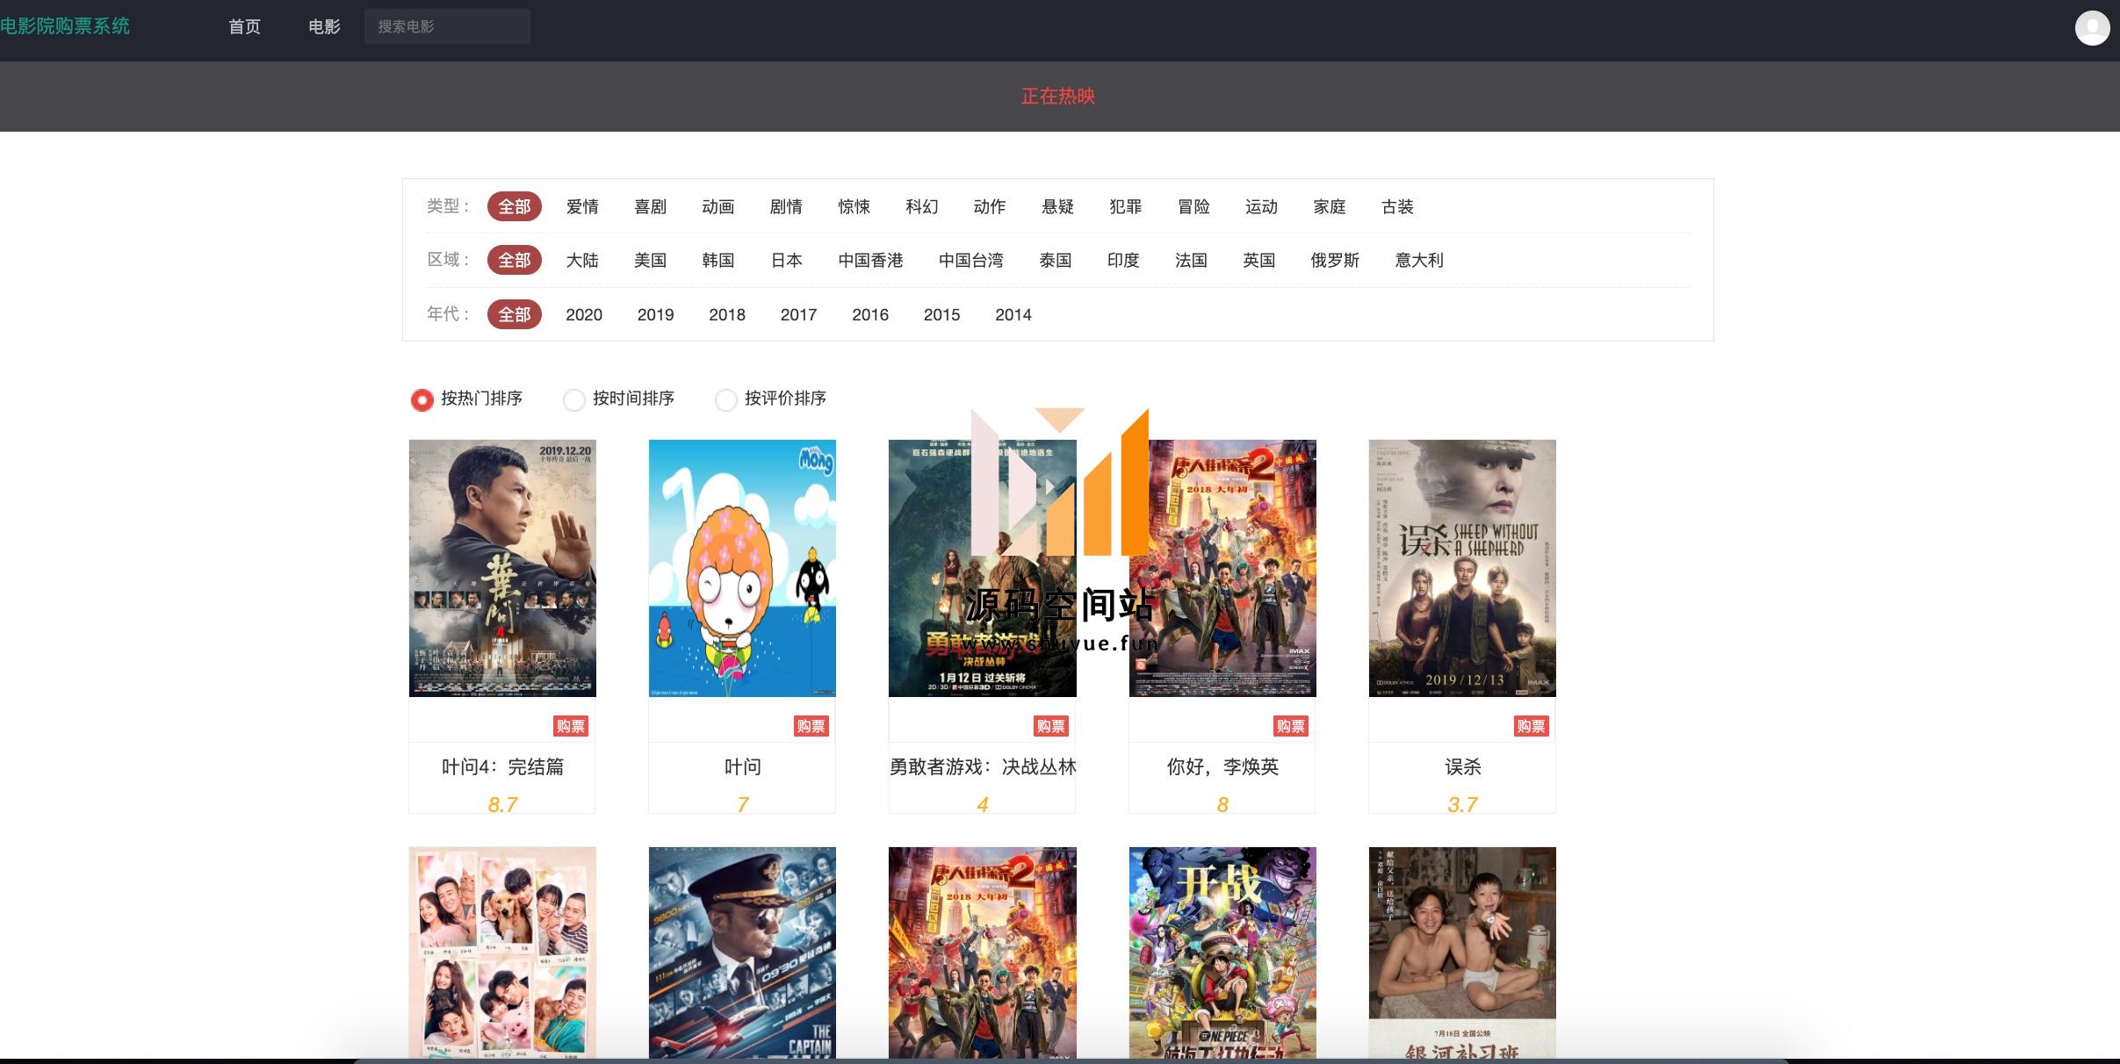Filter by 家庭 genre
This screenshot has height=1064, width=2120.
(x=1330, y=206)
